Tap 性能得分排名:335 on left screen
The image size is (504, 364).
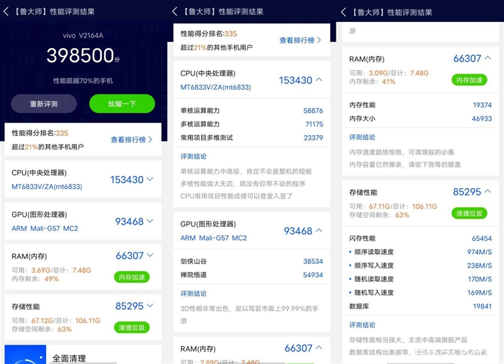[x=40, y=133]
